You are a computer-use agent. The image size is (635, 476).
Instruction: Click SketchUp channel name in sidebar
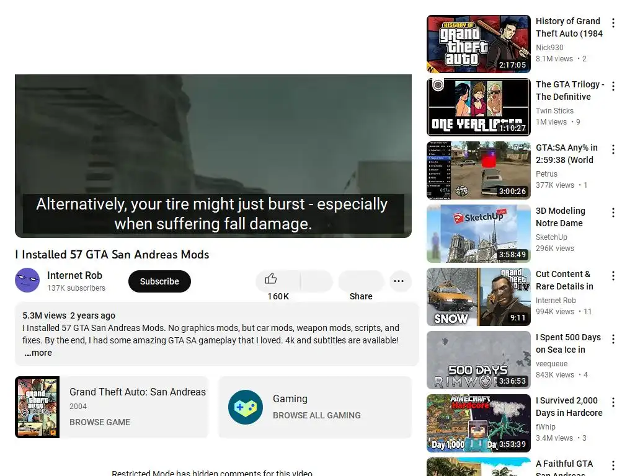551,237
